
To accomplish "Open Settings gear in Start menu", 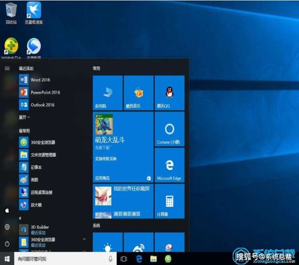I will (x=7, y=227).
